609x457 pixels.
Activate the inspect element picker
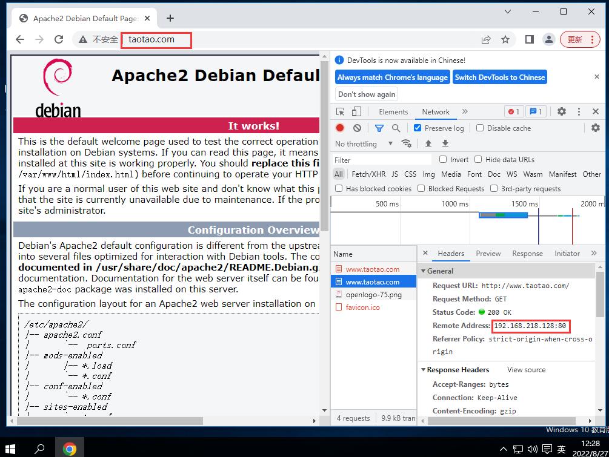point(340,111)
